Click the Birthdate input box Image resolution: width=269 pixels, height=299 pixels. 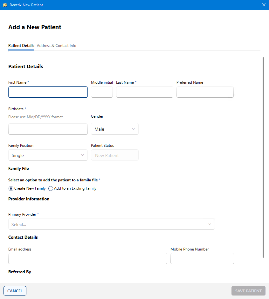[48, 129]
